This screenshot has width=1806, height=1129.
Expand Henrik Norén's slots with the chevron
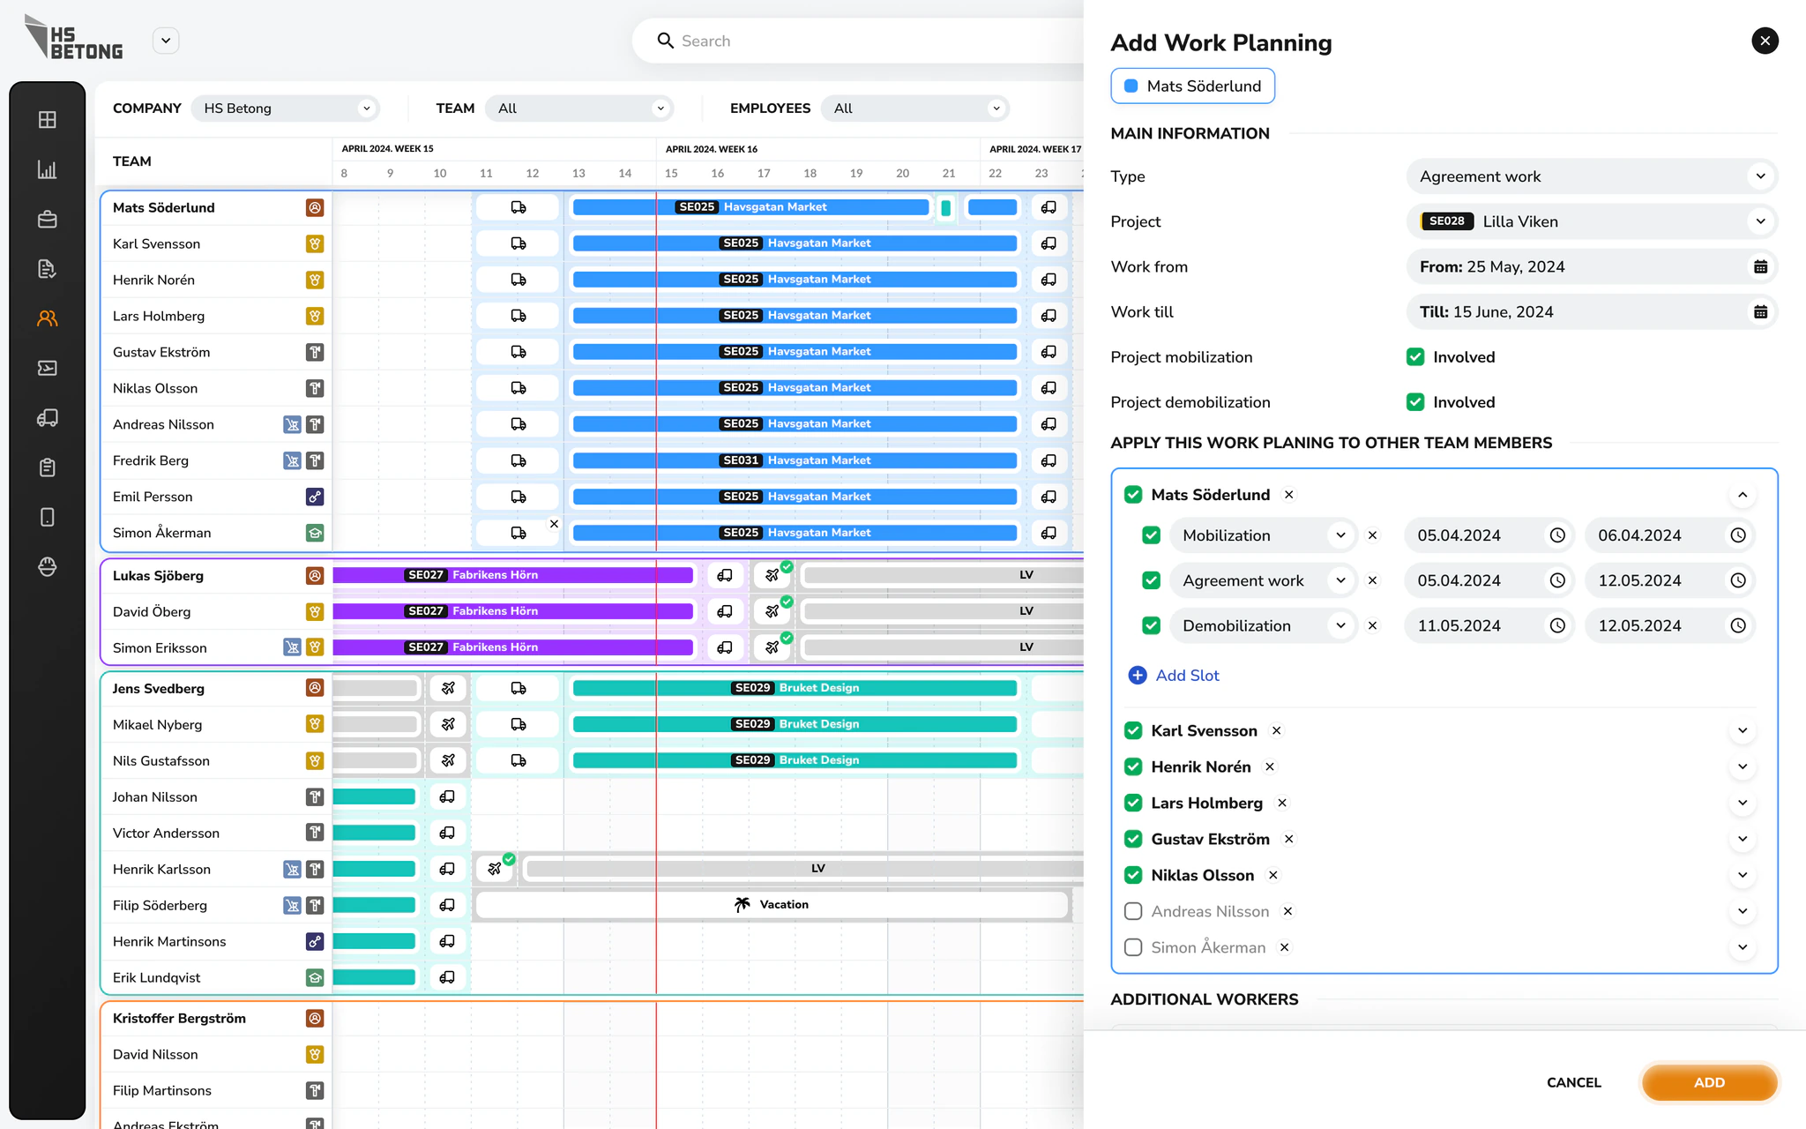pos(1743,766)
